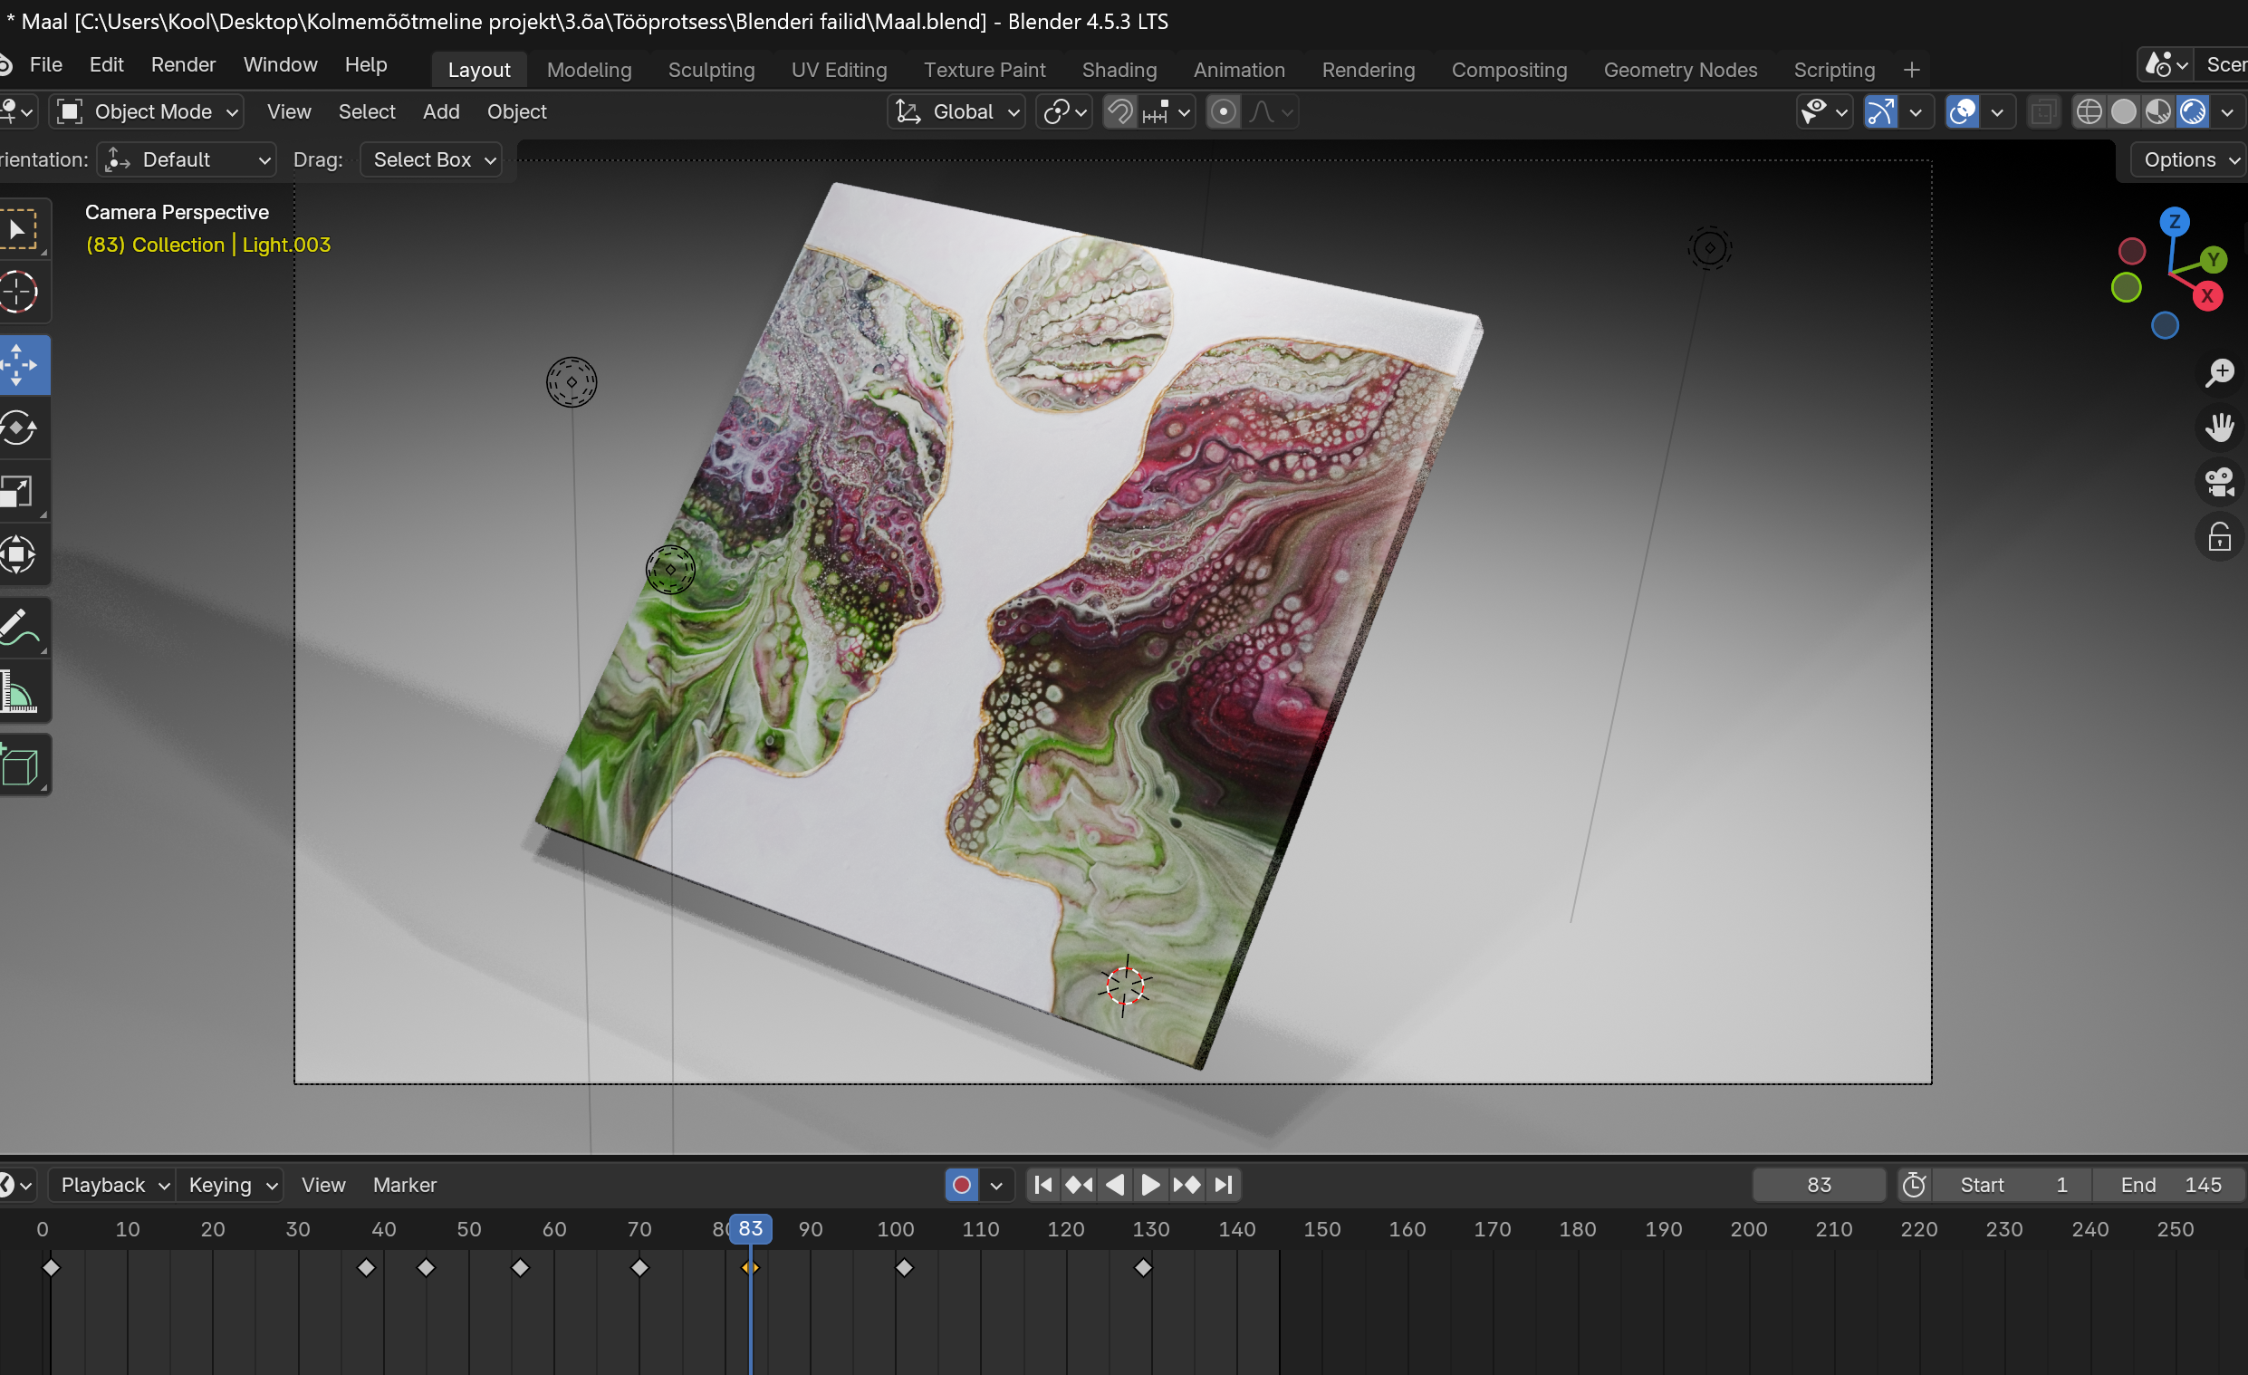This screenshot has width=2248, height=1375.
Task: Open the Global transform orientation dropdown
Action: [956, 112]
